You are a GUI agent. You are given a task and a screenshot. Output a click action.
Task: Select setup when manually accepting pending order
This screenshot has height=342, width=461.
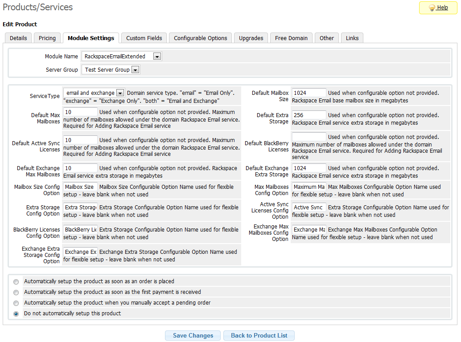16,303
